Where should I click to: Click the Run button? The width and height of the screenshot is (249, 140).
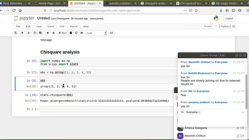(x=63, y=33)
